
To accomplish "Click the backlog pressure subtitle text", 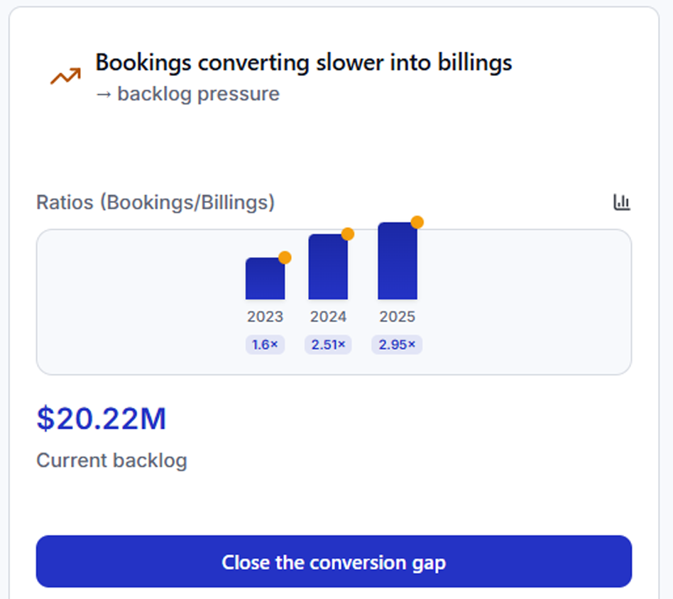I will 187,94.
